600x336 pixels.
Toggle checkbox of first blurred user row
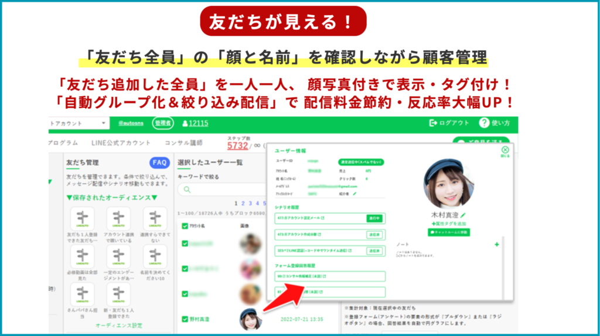(x=185, y=244)
